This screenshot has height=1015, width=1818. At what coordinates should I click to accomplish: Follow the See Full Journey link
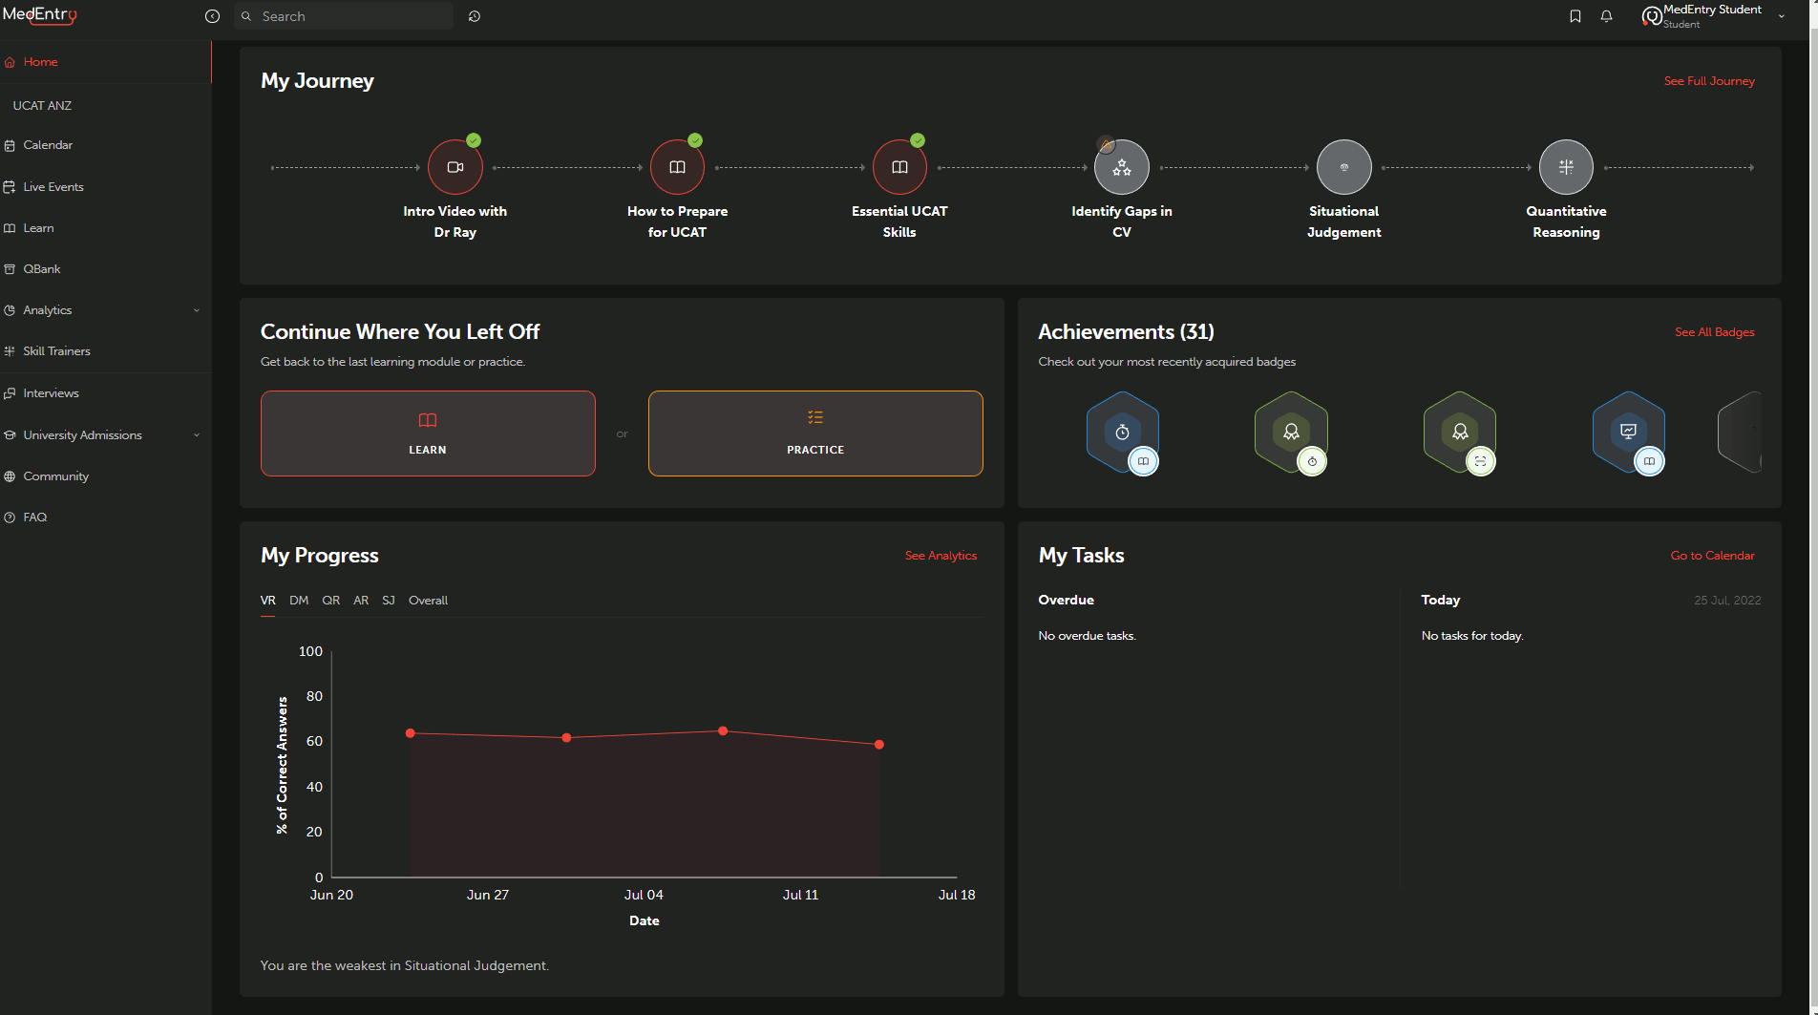coord(1709,81)
